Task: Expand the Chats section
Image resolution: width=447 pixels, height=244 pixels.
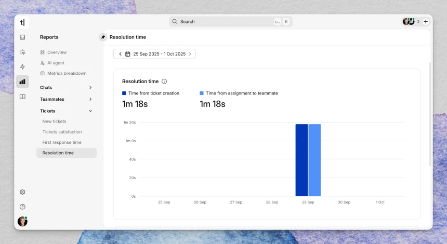Action: point(67,87)
